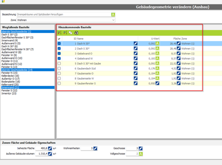
Task: Click green A icon next to Vollgeschosse
Action: [141, 154]
